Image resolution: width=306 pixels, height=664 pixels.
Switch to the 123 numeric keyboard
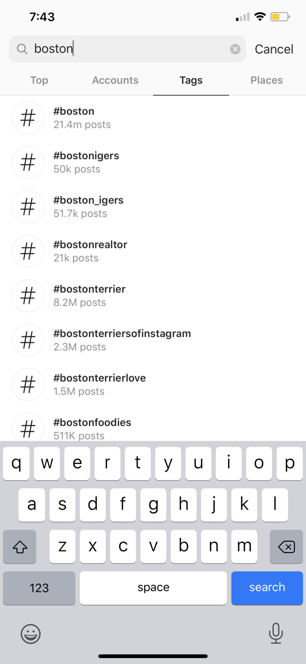(39, 588)
